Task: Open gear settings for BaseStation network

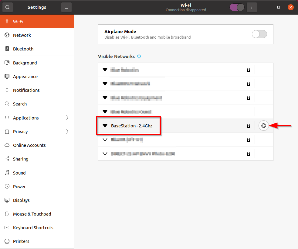Action: click(x=264, y=126)
